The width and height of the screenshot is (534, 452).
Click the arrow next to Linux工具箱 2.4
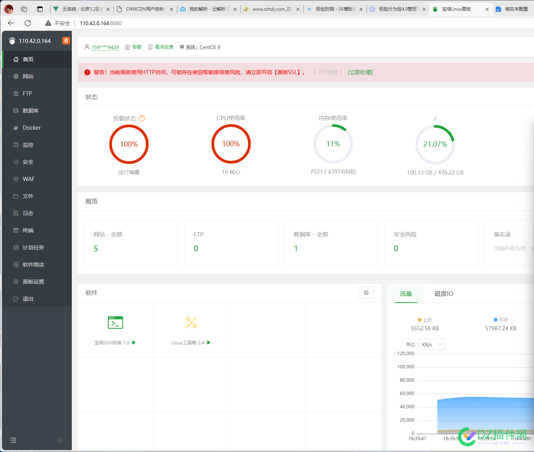(209, 343)
